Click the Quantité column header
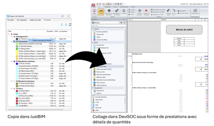The image size is (214, 126). click(50, 31)
